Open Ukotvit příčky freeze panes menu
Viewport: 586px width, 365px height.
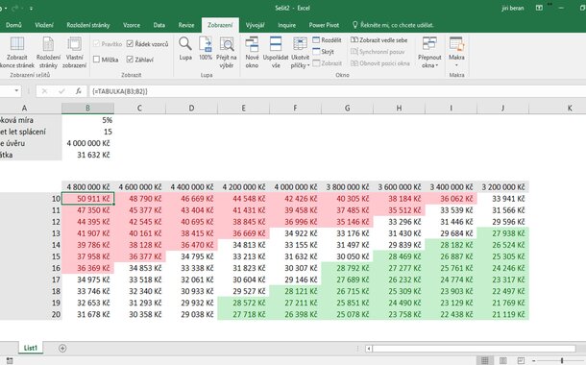pyautogui.click(x=300, y=52)
